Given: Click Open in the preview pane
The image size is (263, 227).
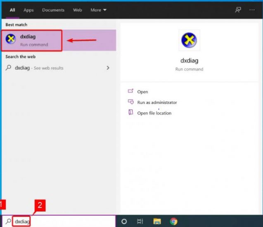Looking at the screenshot, I should click(142, 92).
